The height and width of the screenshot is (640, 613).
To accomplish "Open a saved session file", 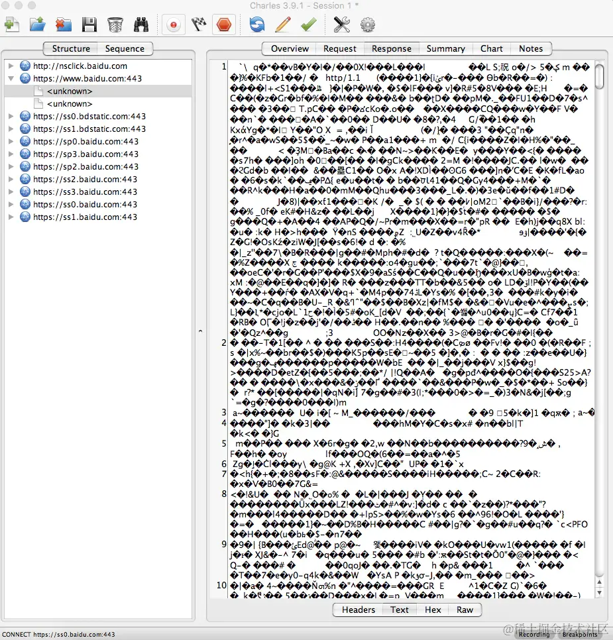I will tap(38, 25).
